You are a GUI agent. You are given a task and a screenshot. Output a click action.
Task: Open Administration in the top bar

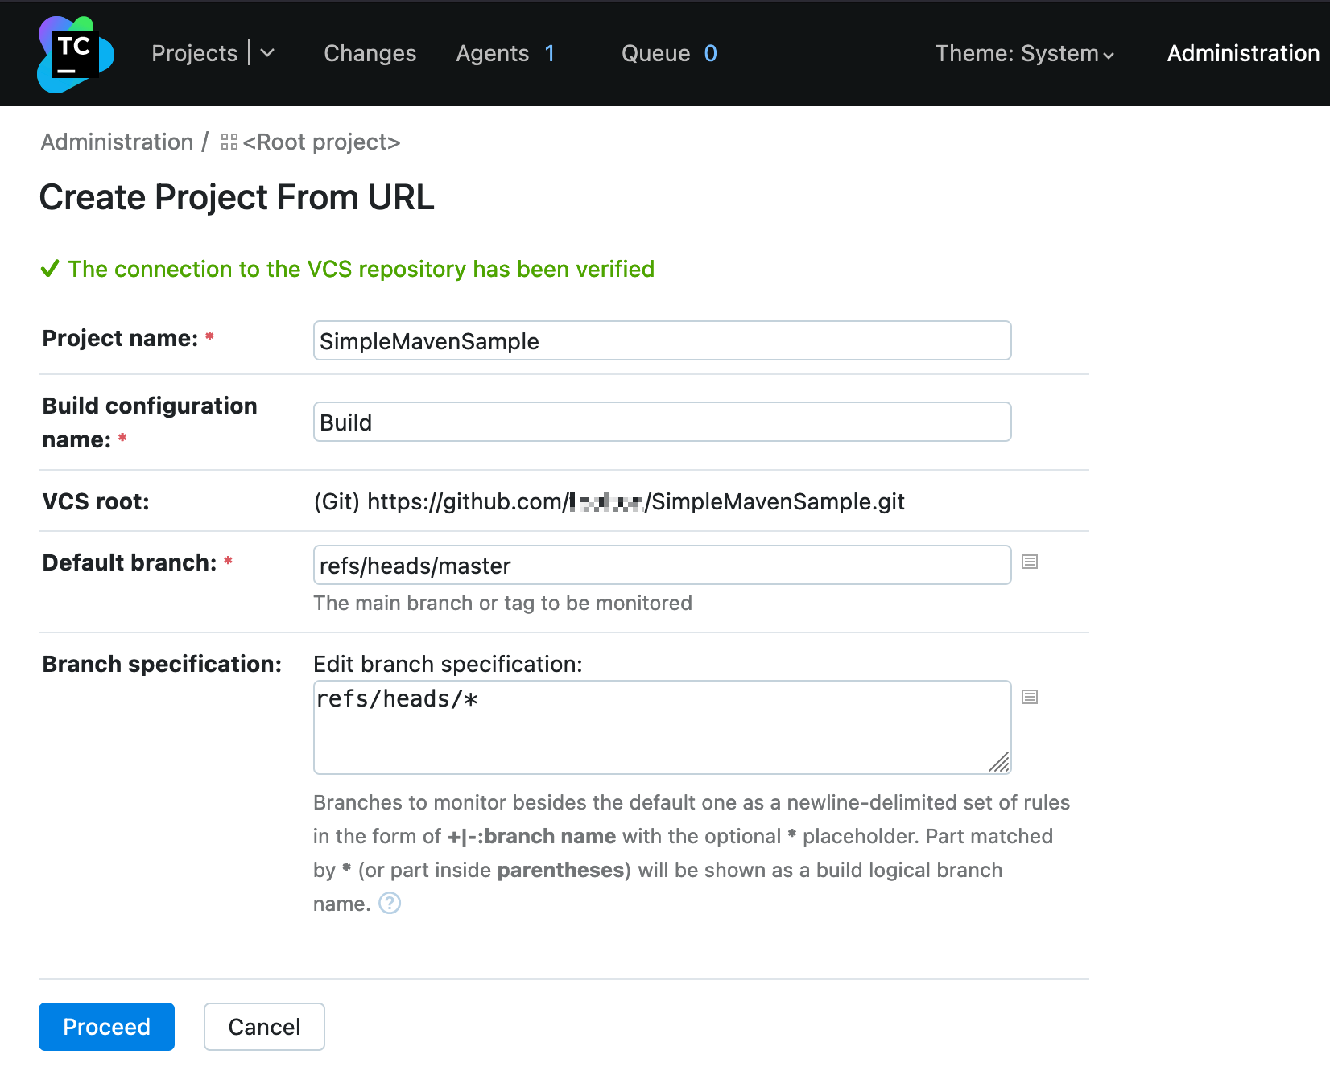[x=1242, y=54]
